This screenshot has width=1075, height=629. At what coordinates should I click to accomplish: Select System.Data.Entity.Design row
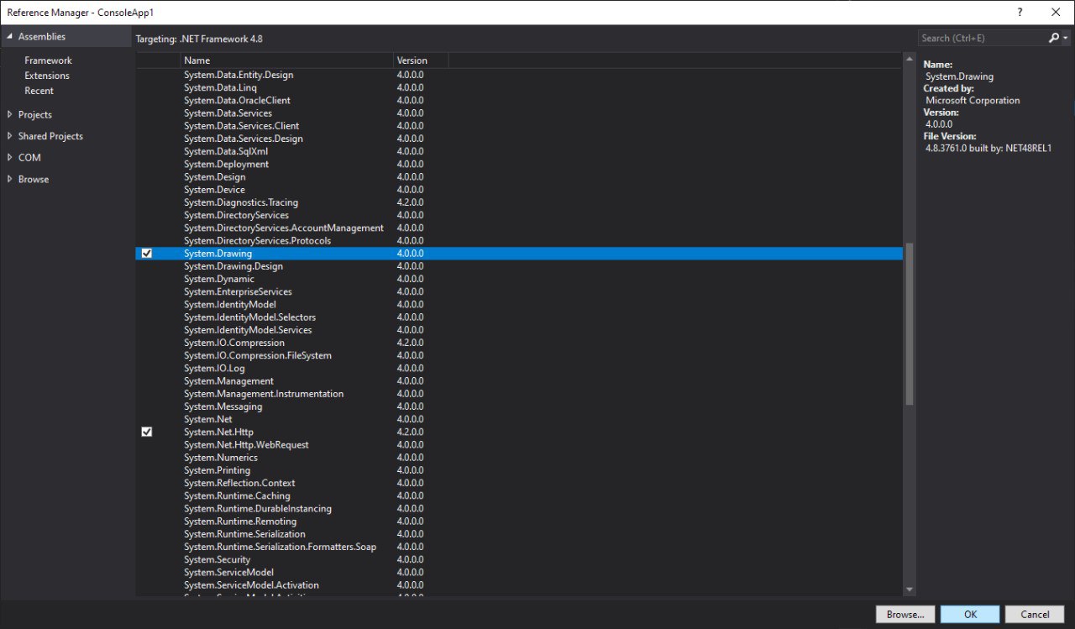coord(519,75)
